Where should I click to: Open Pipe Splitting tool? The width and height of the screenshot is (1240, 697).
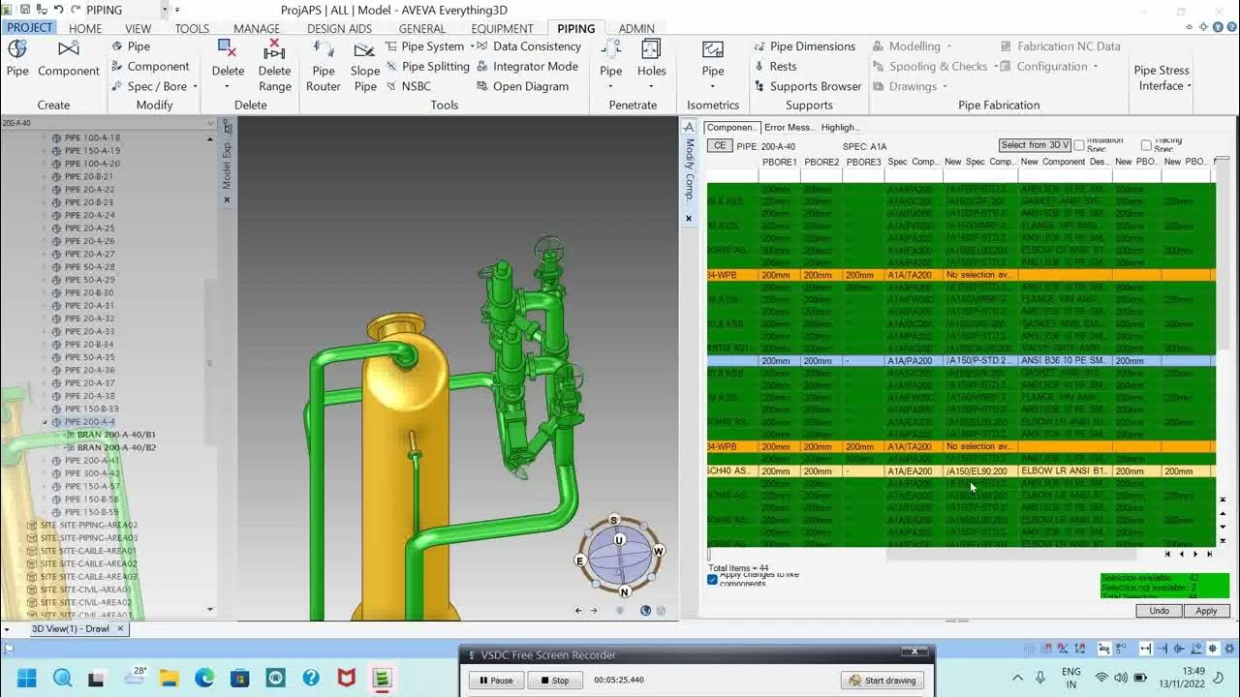427,66
